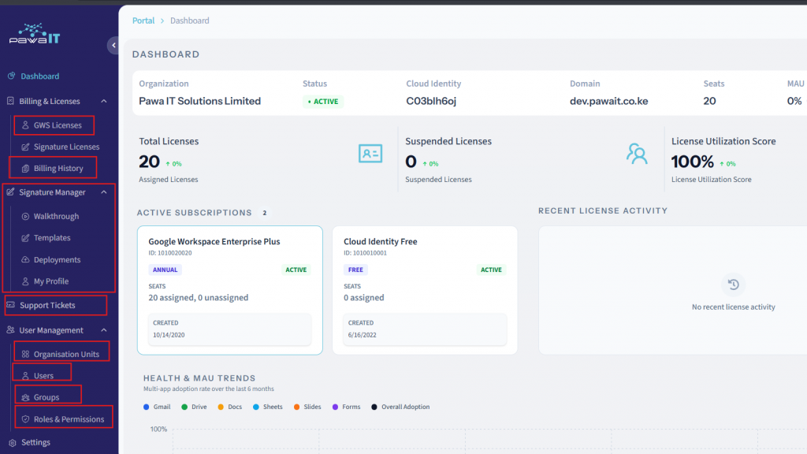Screen dimensions: 807x454
Task: Toggle the Sheets series in chart legend
Action: pos(268,407)
